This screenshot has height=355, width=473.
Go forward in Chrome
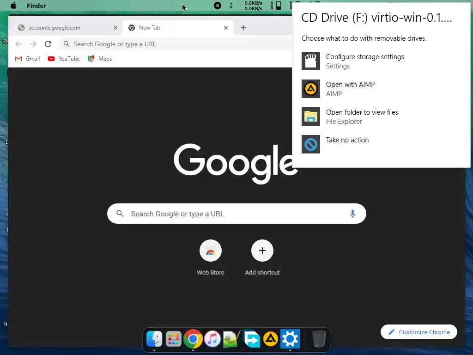pos(33,44)
